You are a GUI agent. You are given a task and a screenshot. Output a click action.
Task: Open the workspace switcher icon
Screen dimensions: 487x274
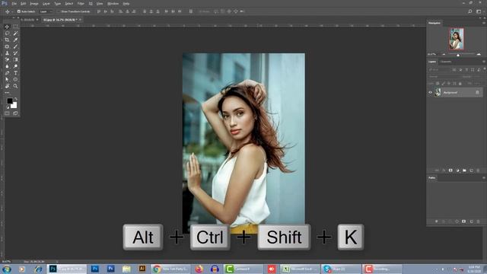pos(479,11)
